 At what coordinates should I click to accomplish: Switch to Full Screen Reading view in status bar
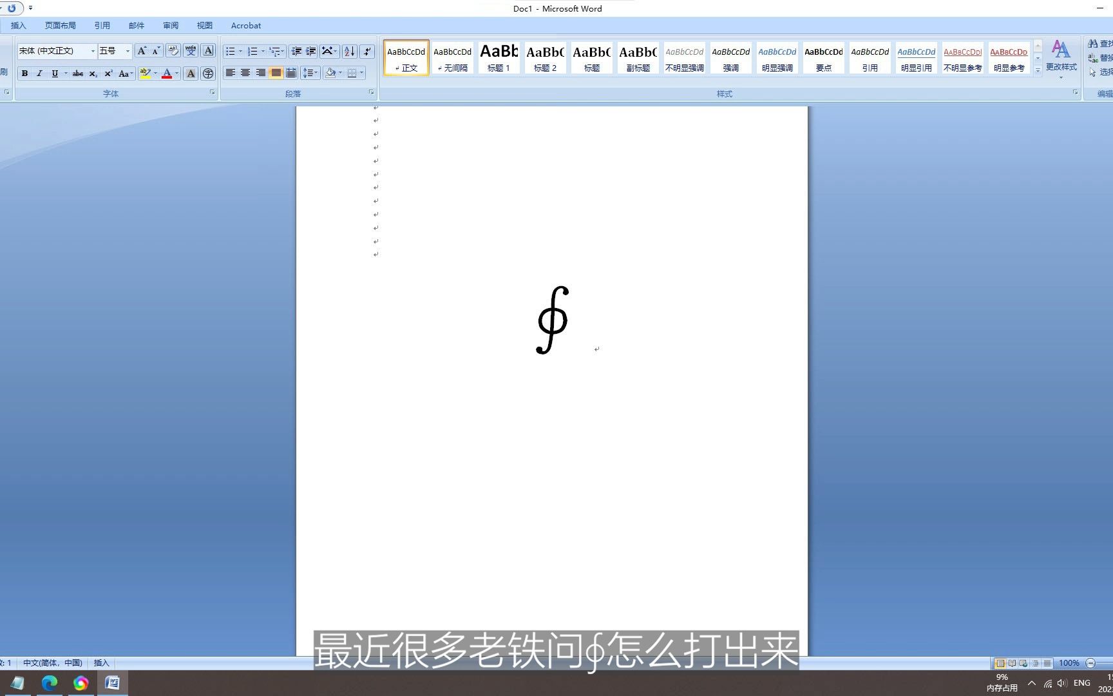[1011, 662]
